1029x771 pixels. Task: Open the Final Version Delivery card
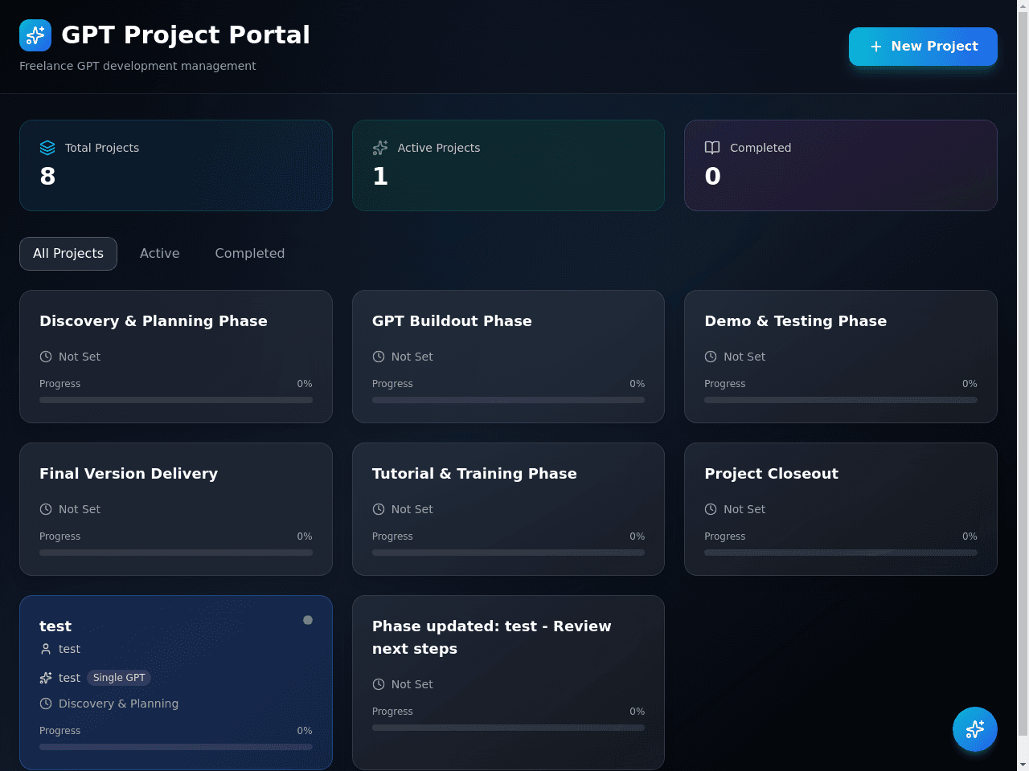pos(176,509)
